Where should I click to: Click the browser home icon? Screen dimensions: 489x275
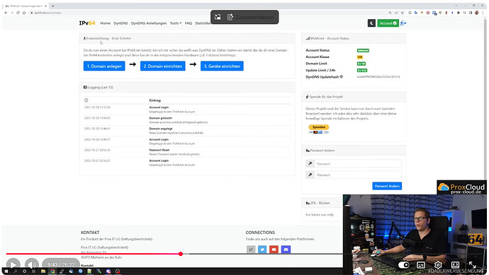point(24,13)
